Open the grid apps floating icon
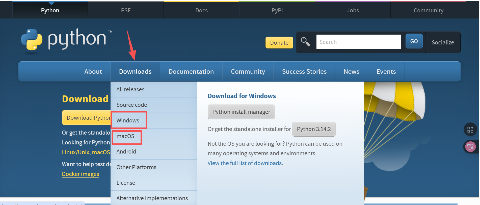Viewport: 480px width, 205px height. (x=470, y=130)
